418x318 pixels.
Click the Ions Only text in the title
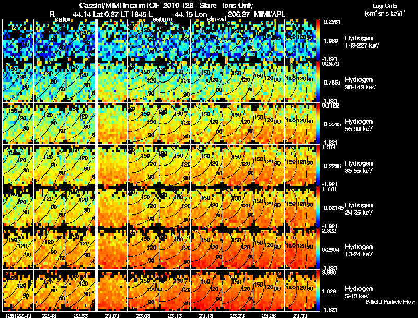tap(238, 5)
